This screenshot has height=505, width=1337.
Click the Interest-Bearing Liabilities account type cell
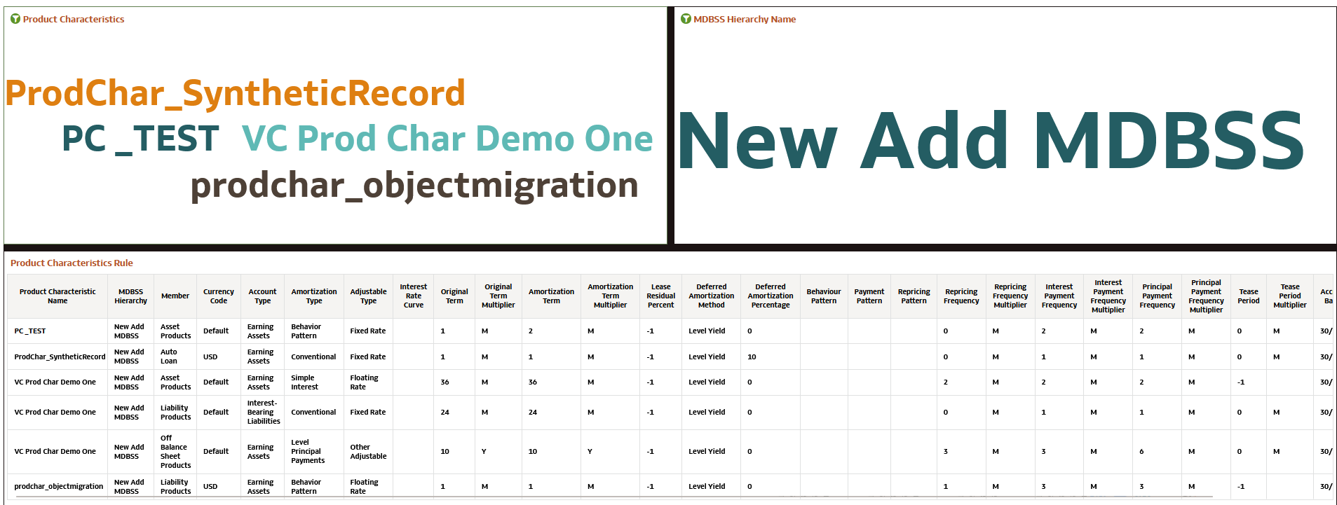click(x=264, y=413)
